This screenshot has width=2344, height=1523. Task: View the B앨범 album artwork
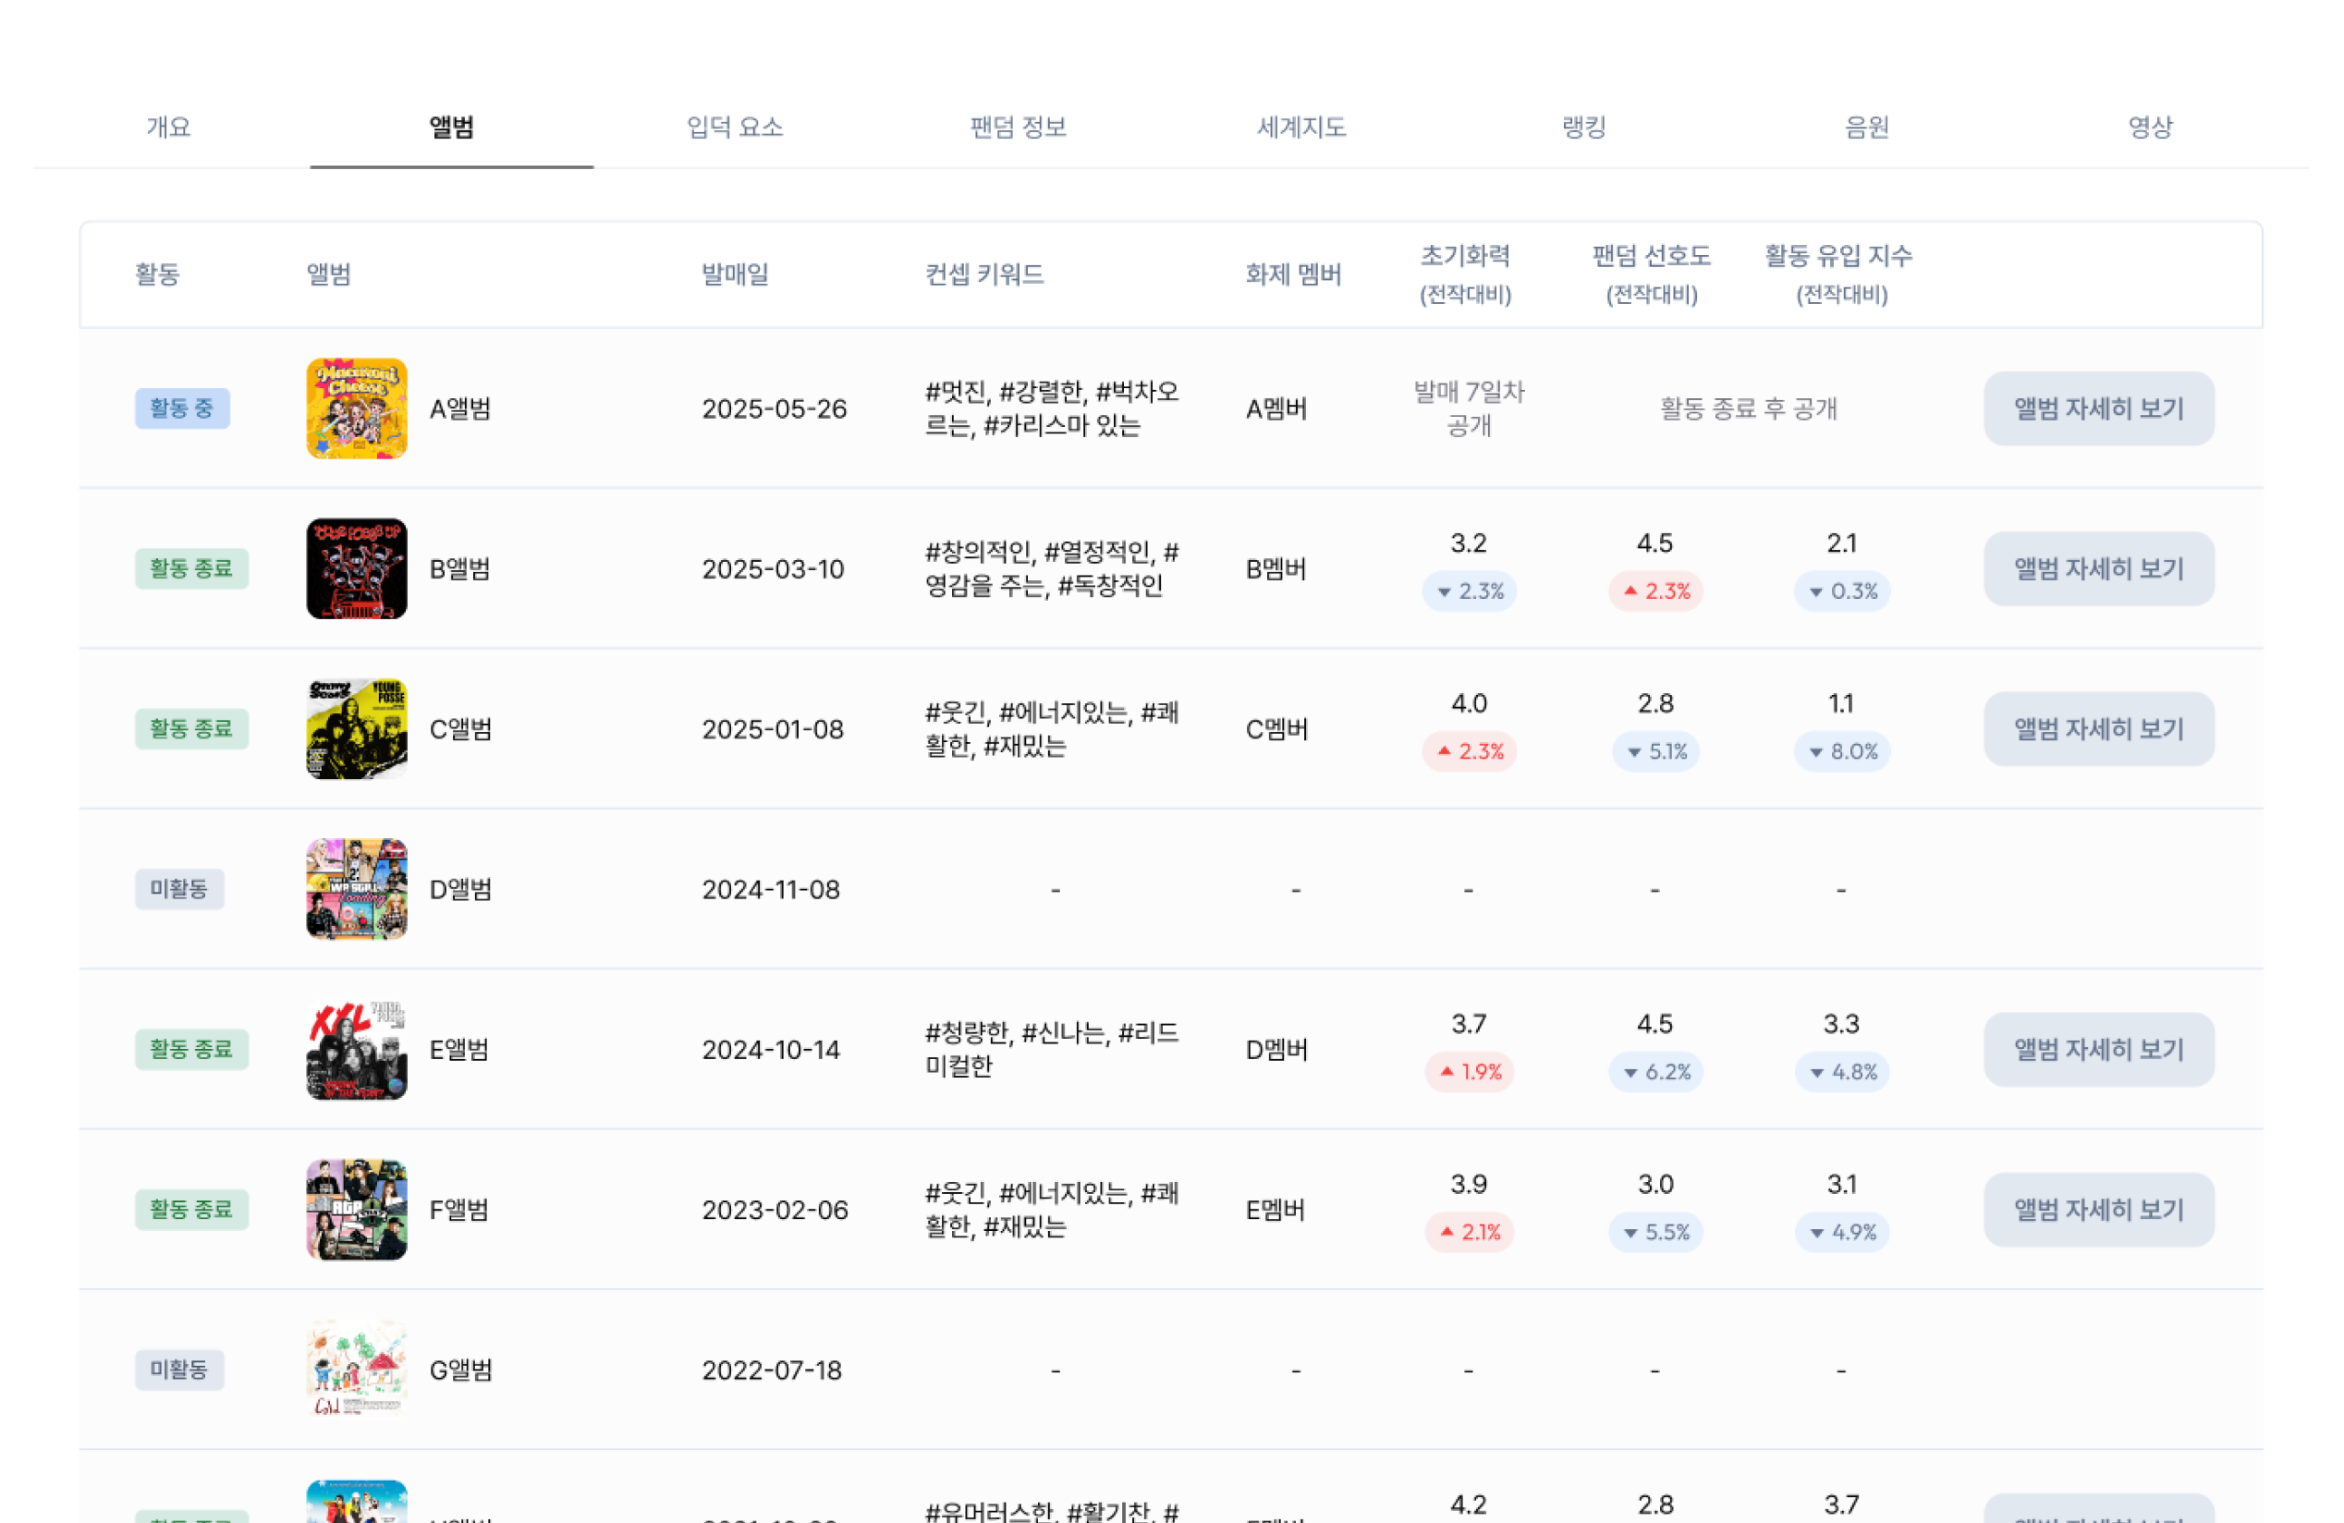click(356, 568)
